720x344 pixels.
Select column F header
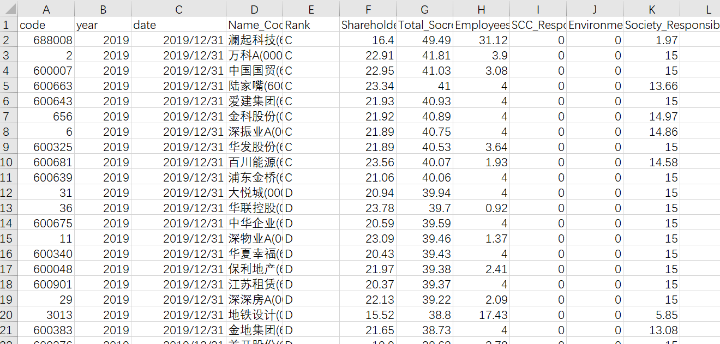point(368,9)
